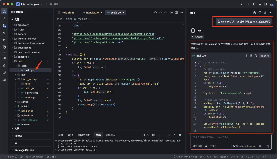The height and width of the screenshot is (159, 277).
Task: Start a new chat in Trae panel
Action: (254, 13)
